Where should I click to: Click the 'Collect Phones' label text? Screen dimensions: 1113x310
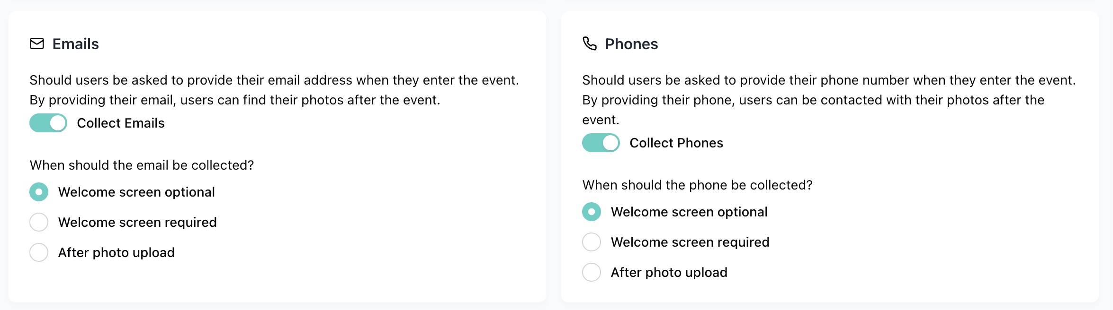click(x=676, y=143)
